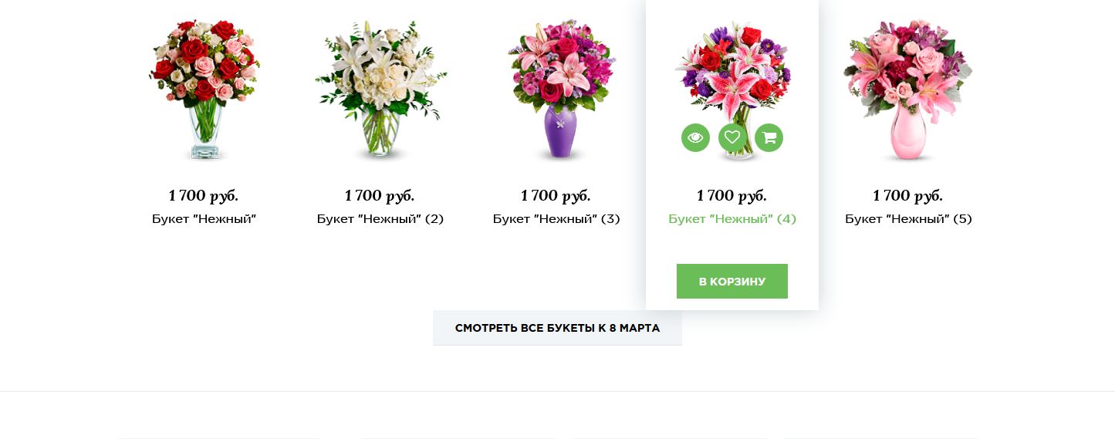Open the Букет "Нежный" (4) product link
Image resolution: width=1115 pixels, height=439 pixels.
pyautogui.click(x=732, y=219)
